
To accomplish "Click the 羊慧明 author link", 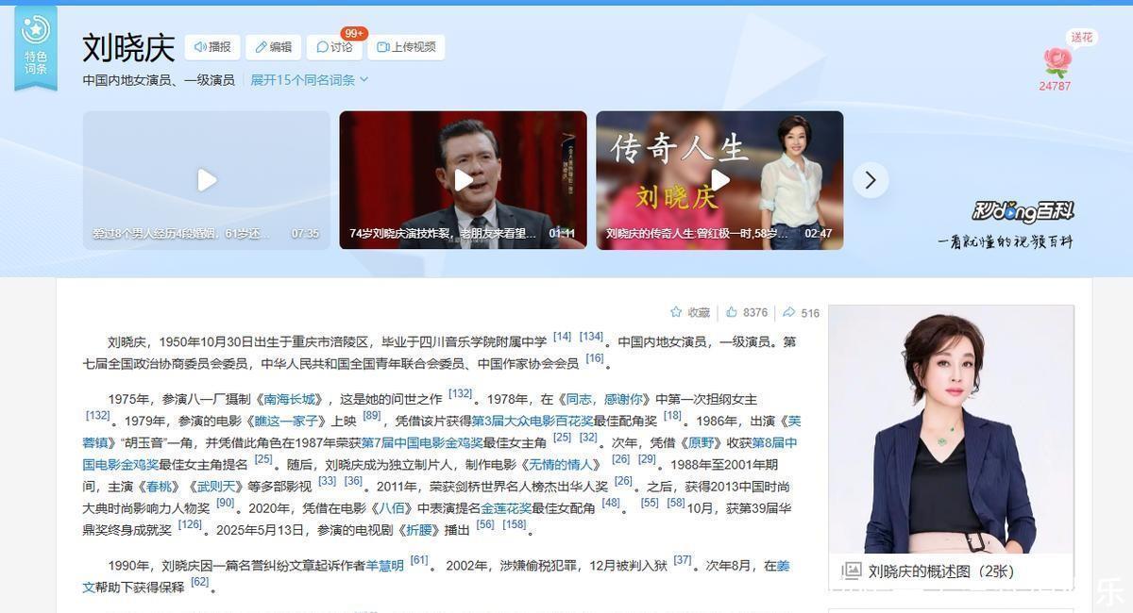I will (385, 566).
